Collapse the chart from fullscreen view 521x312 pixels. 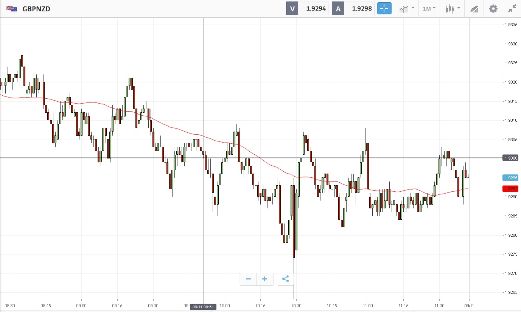tap(512, 8)
